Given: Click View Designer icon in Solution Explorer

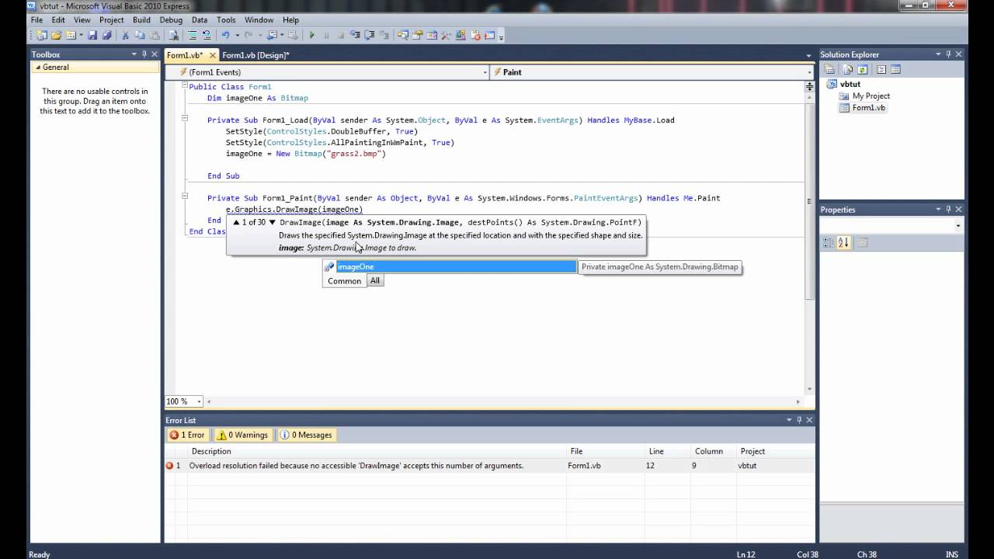Looking at the screenshot, I should click(x=895, y=69).
